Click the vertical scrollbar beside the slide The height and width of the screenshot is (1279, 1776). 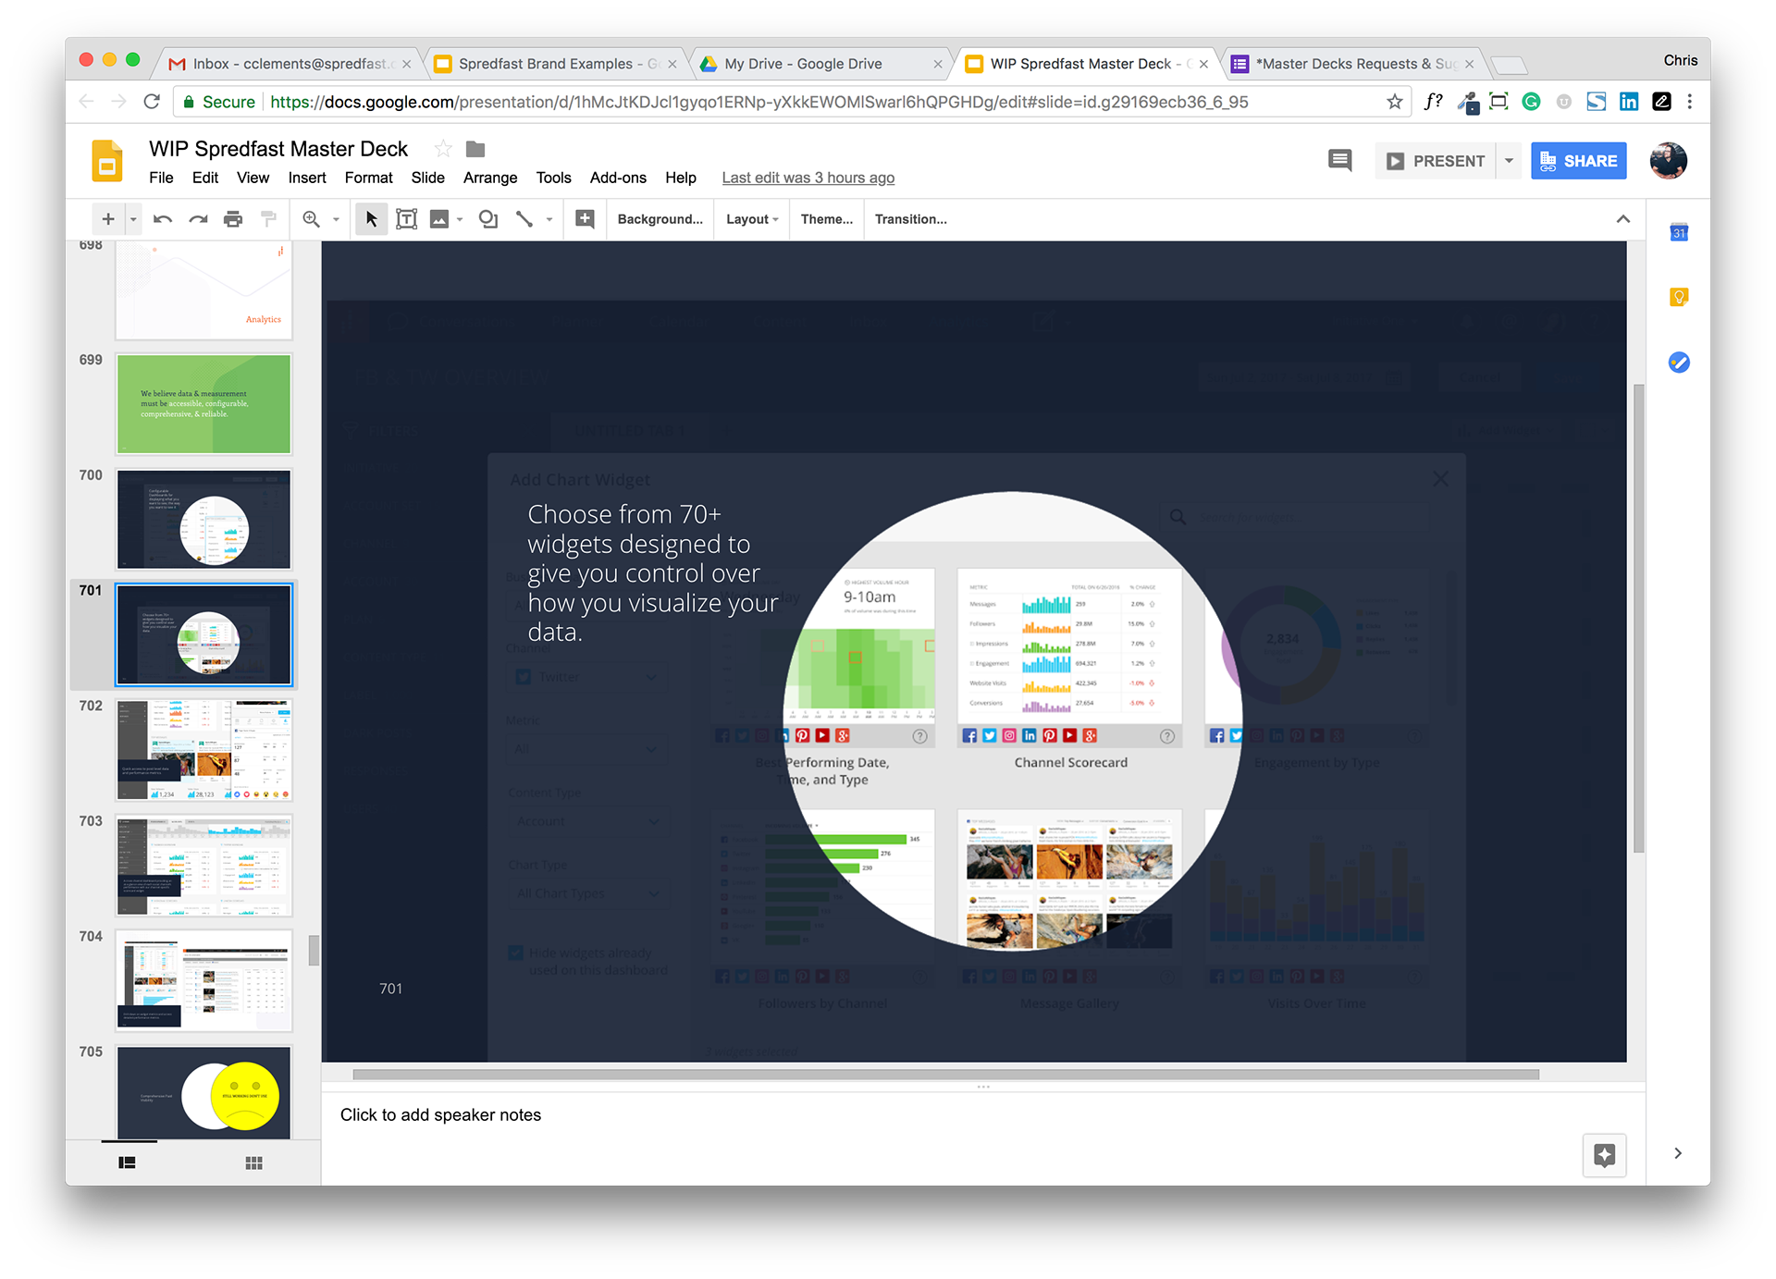(1639, 618)
